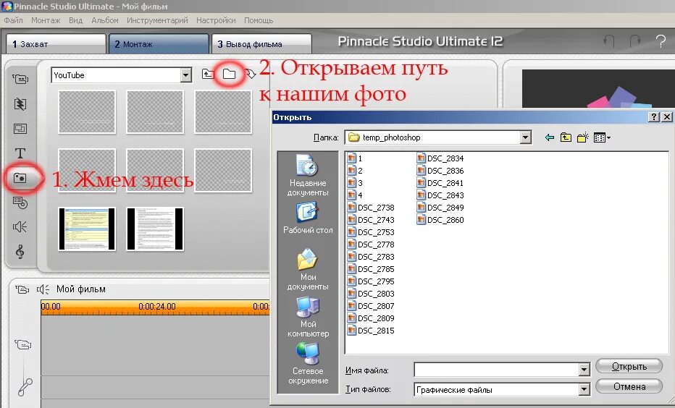Select the file DSC_2738

point(371,208)
